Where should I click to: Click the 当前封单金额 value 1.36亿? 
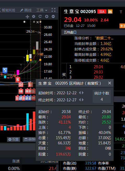coord(106,44)
